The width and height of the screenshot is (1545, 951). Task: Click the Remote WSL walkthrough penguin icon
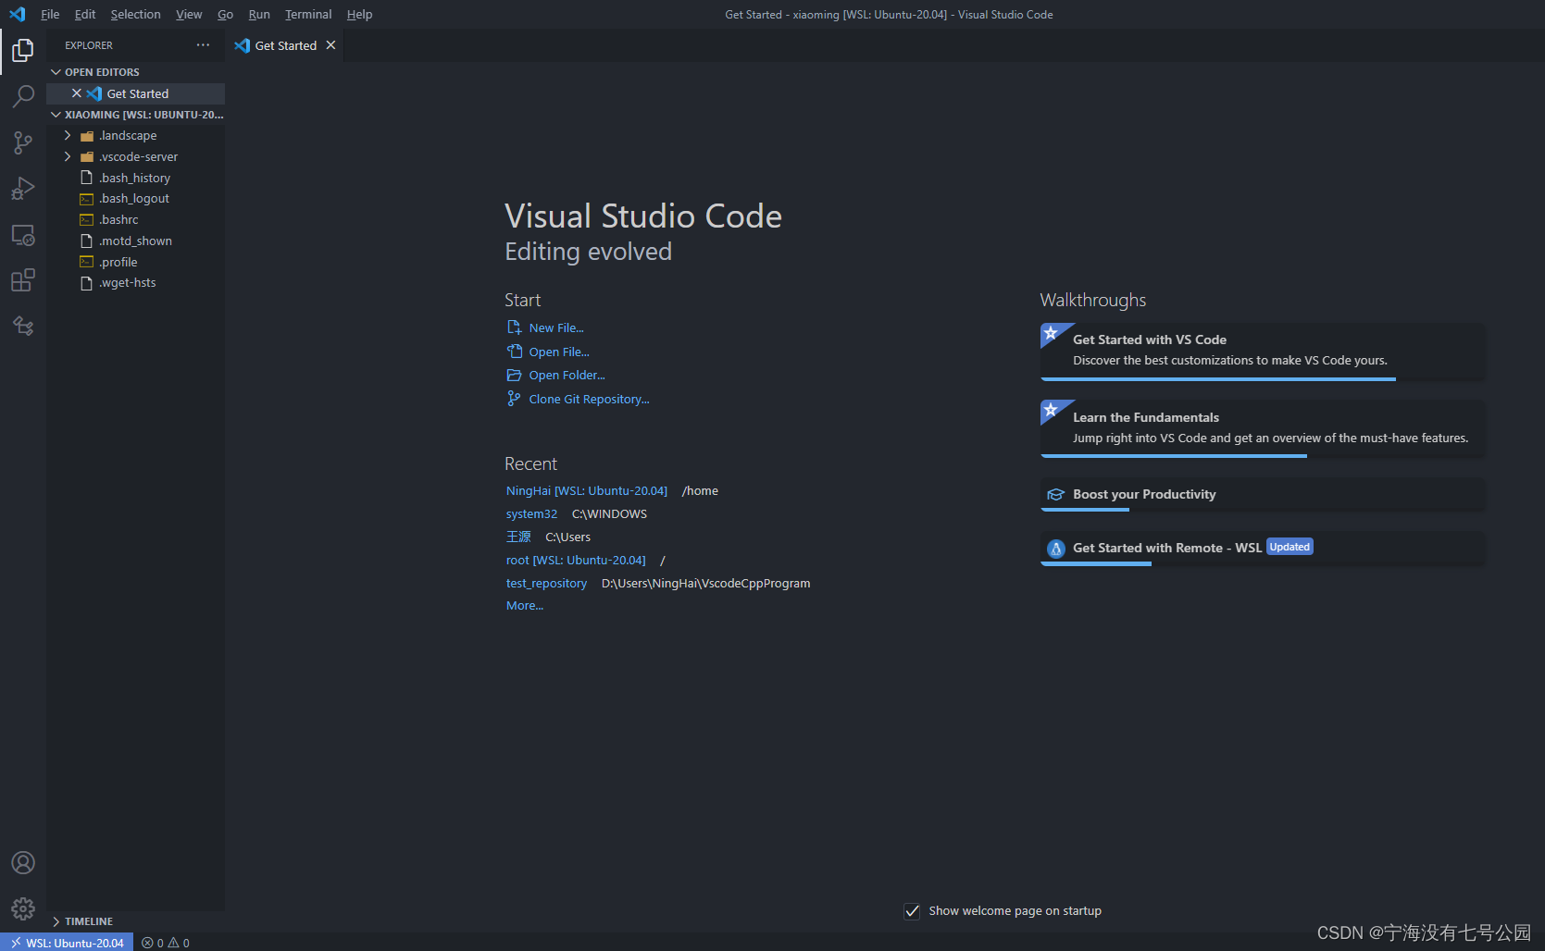[x=1055, y=549]
